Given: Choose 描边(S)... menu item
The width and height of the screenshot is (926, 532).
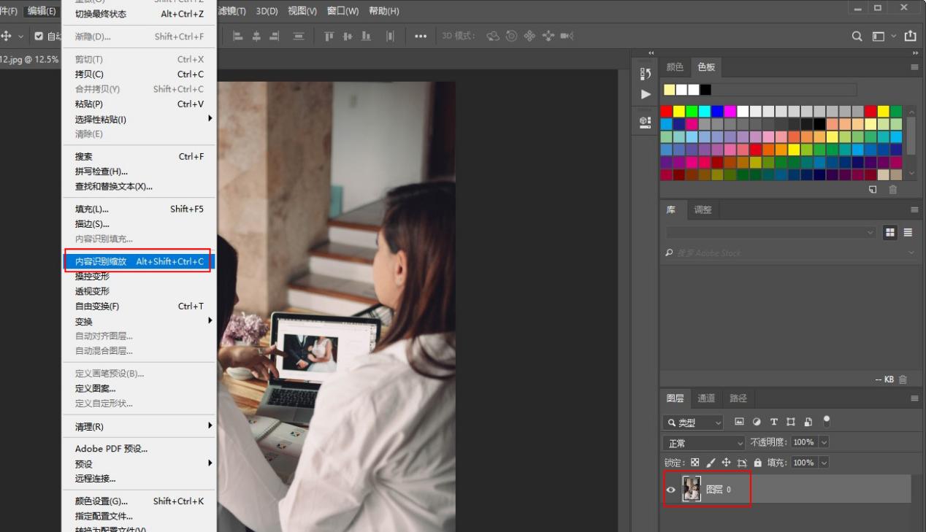Looking at the screenshot, I should tap(139, 224).
